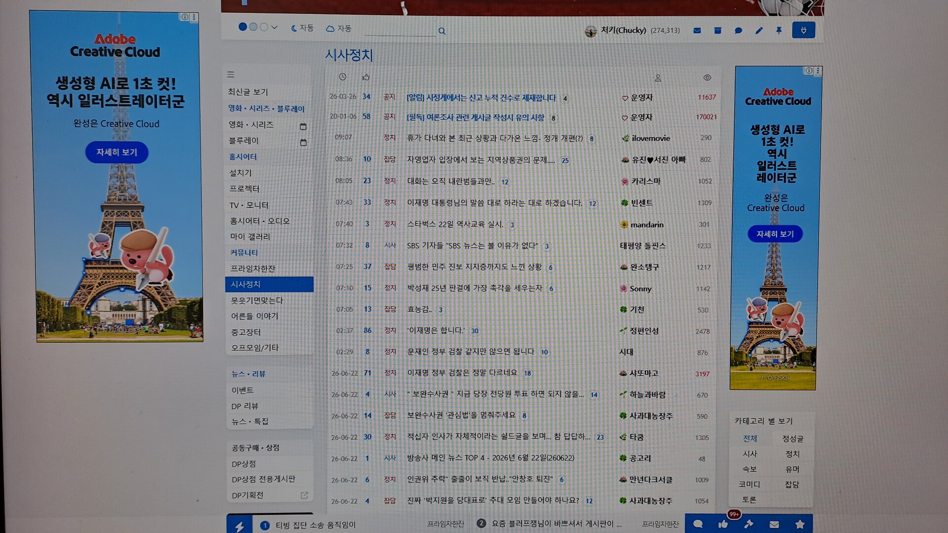Filter category by 유머

pyautogui.click(x=792, y=469)
